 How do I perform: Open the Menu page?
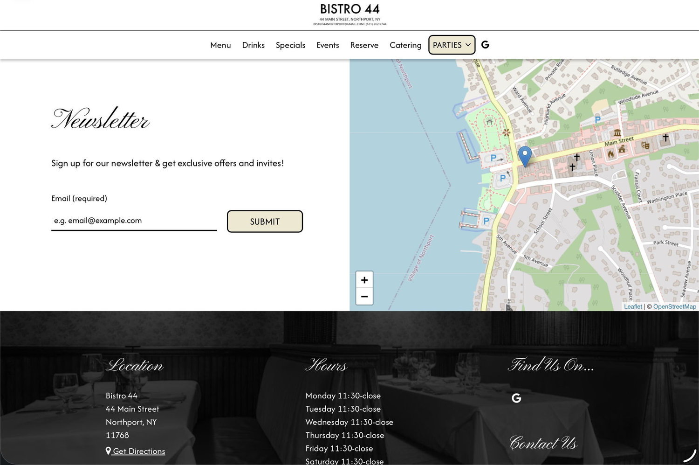[x=220, y=45]
